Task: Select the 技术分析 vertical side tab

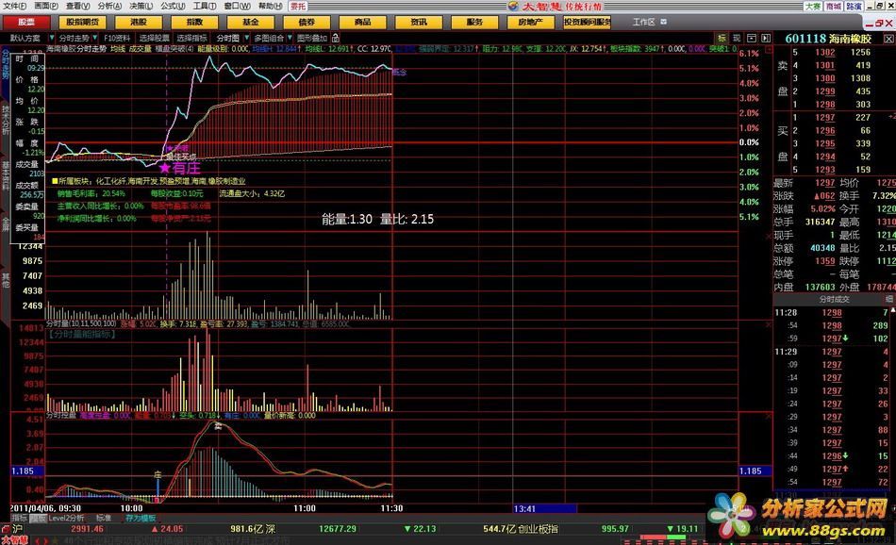Action: point(5,120)
